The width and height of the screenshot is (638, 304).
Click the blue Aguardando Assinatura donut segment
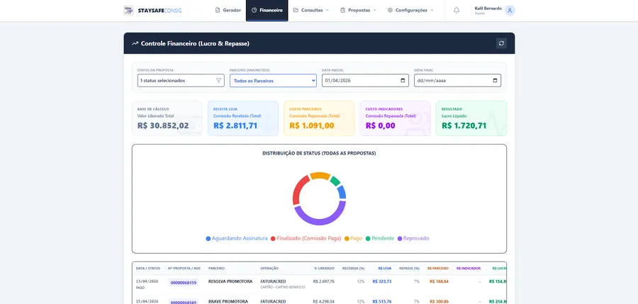(x=342, y=192)
